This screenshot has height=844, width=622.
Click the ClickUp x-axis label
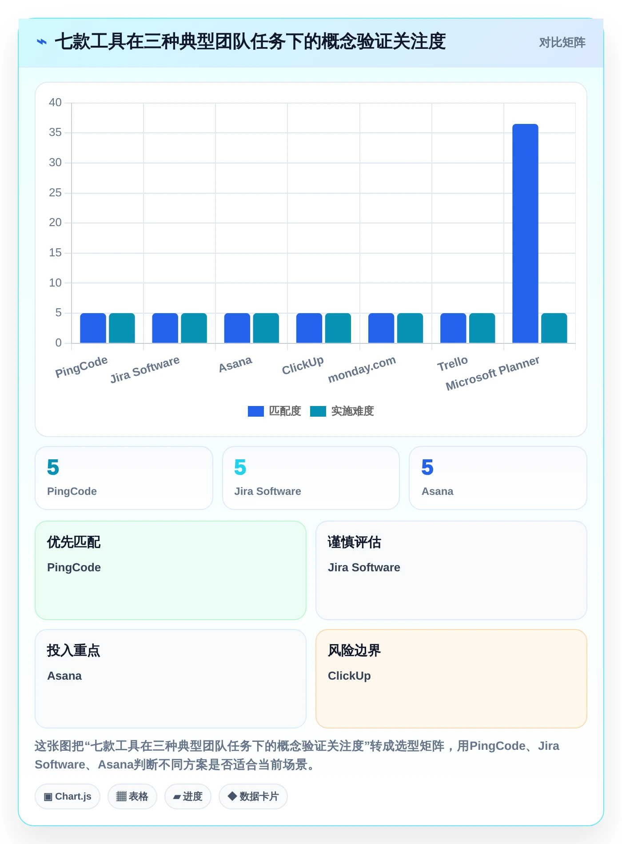coord(303,365)
